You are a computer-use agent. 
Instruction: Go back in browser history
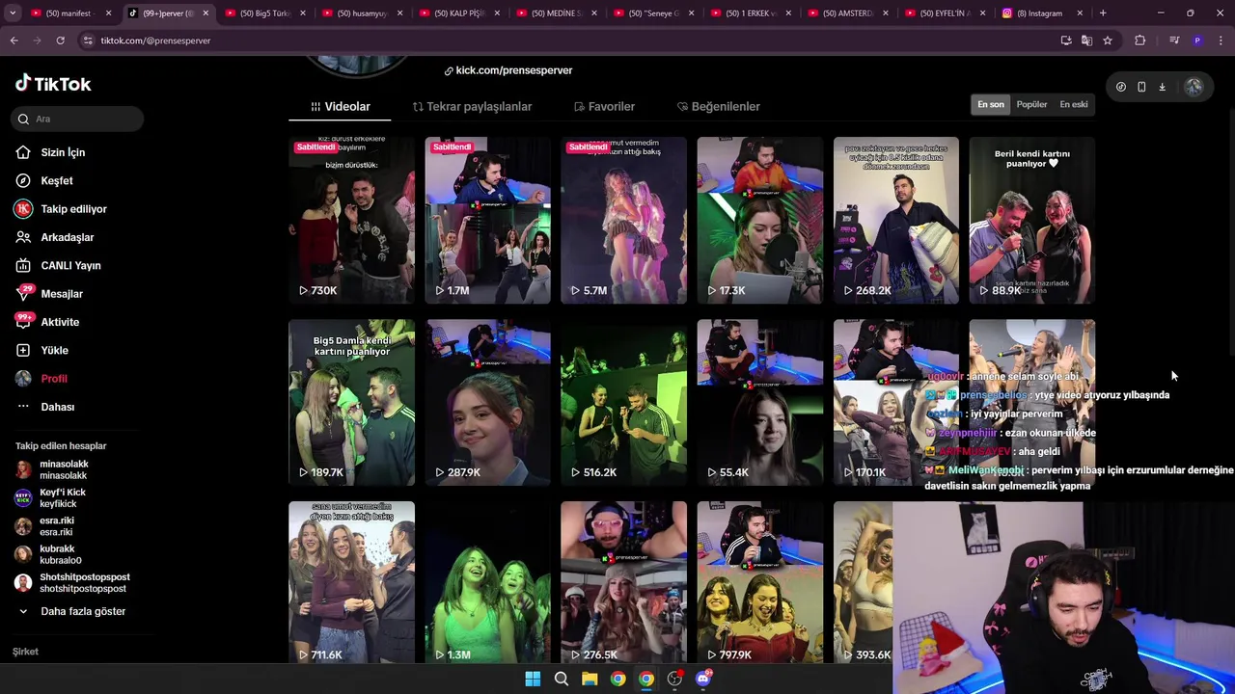coord(14,40)
